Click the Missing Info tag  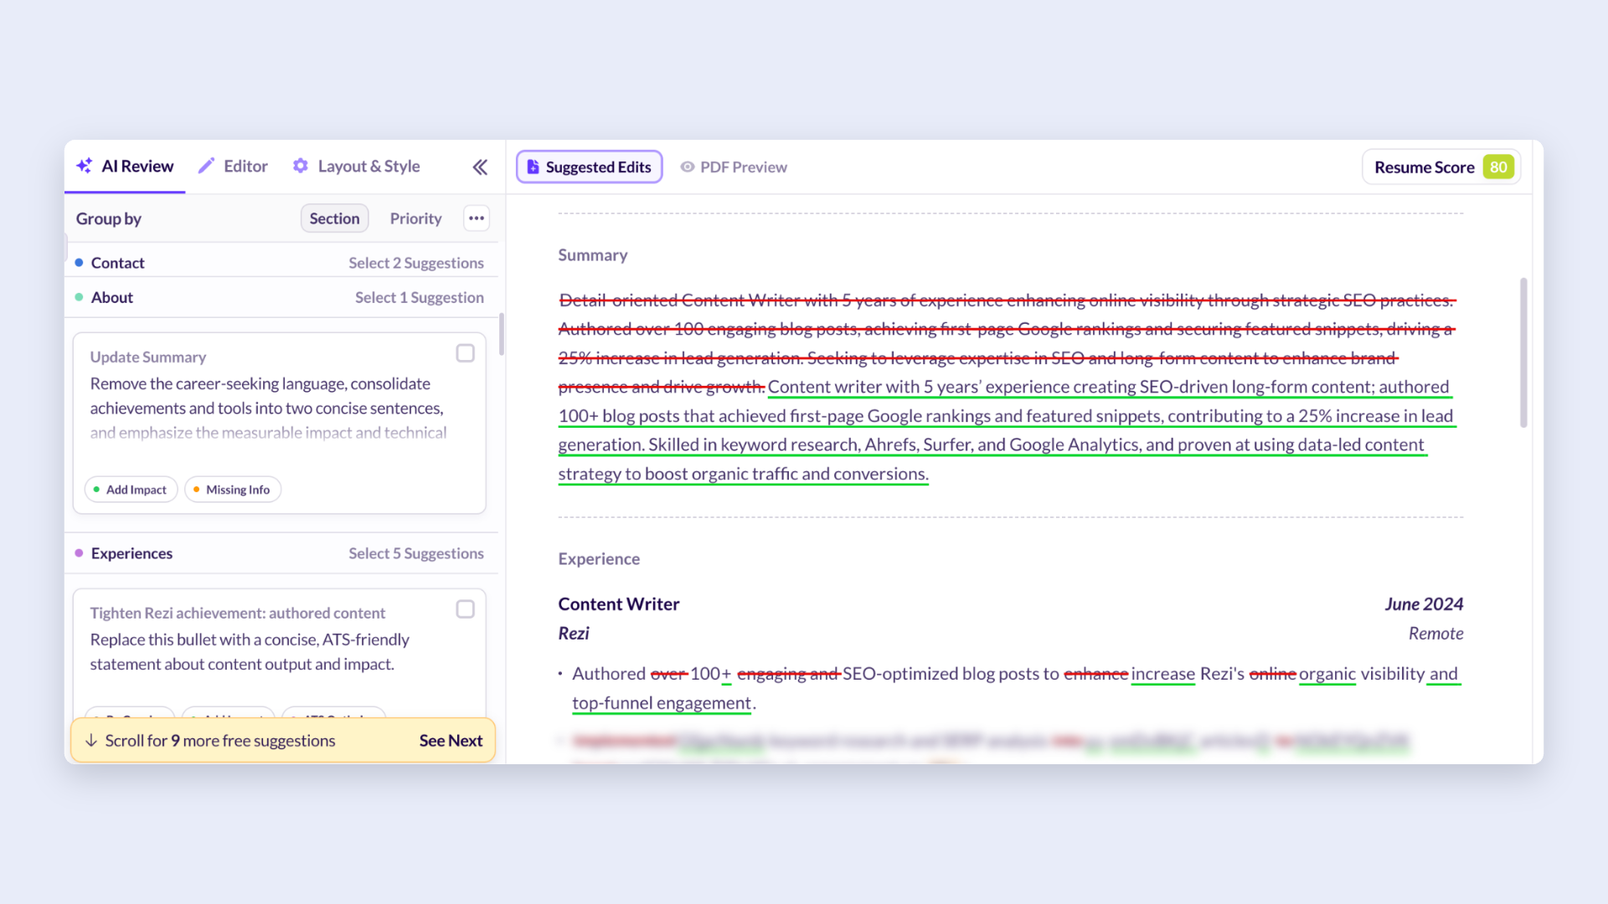coord(232,490)
